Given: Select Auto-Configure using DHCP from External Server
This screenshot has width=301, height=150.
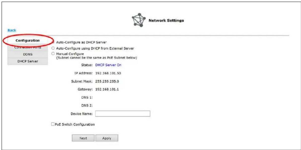Looking at the screenshot, I should click(53, 48).
